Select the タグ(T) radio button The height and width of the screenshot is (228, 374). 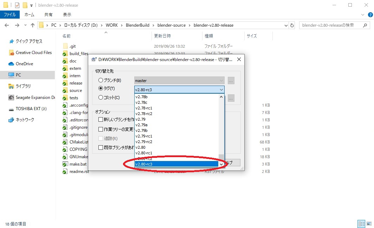101,88
